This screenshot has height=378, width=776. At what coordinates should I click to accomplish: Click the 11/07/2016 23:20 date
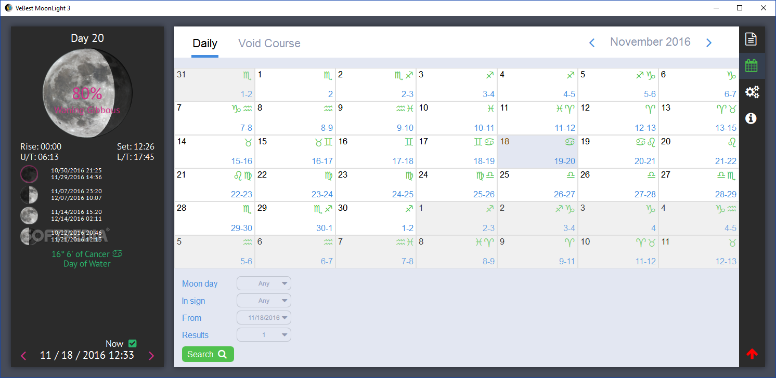click(x=76, y=191)
